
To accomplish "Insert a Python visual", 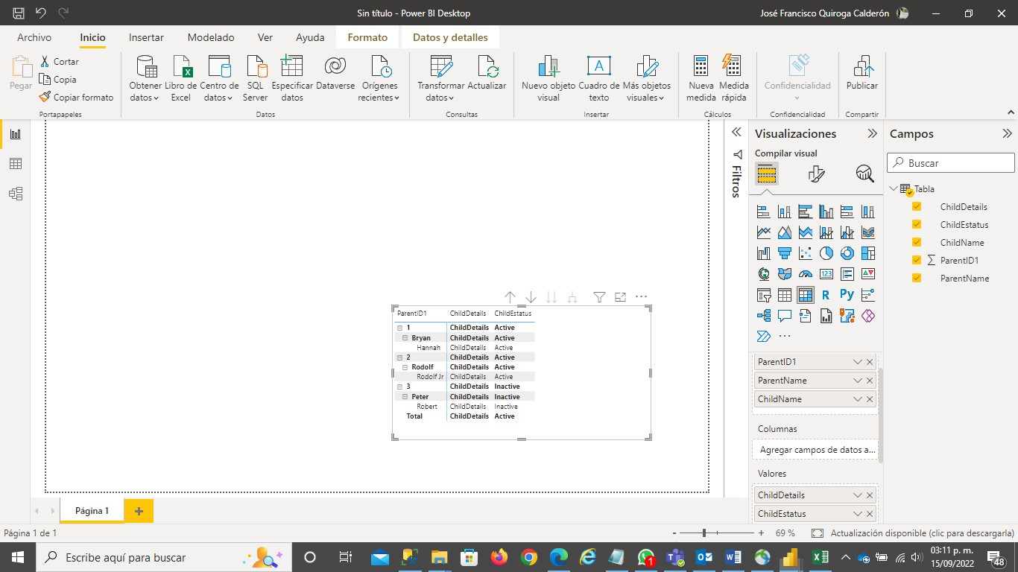I will click(x=847, y=295).
